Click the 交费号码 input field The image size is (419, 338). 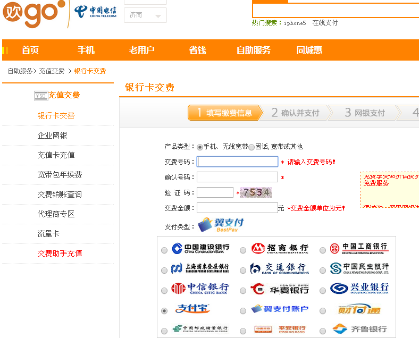click(237, 162)
